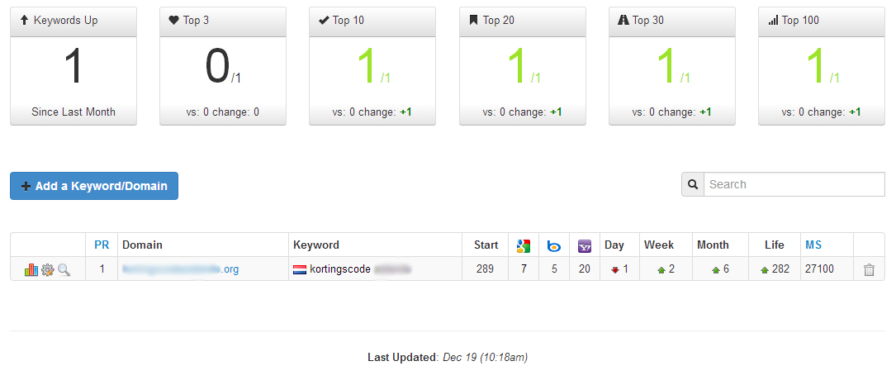Sort table by PR column header
896x366 pixels.
(102, 245)
